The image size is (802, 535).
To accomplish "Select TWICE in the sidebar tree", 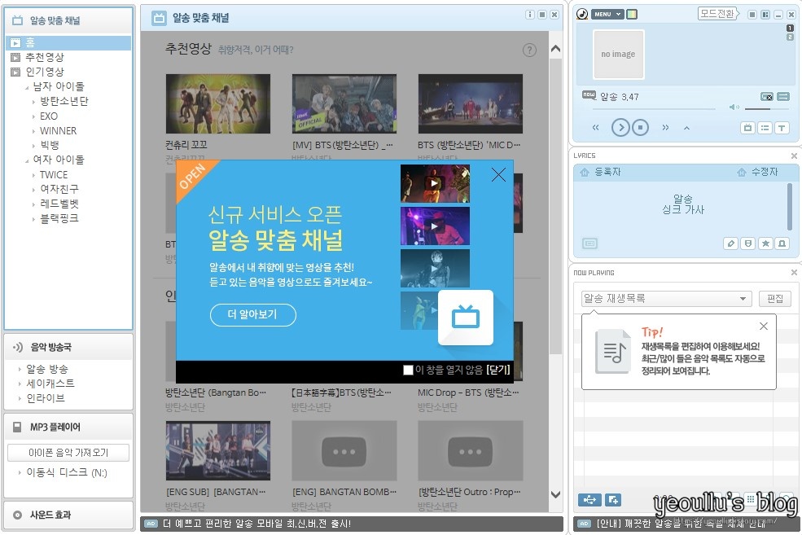I will (x=54, y=175).
